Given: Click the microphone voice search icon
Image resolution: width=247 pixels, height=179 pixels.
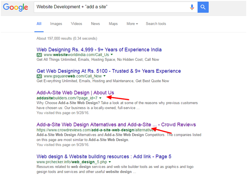Looking at the screenshot, I should (192, 7).
